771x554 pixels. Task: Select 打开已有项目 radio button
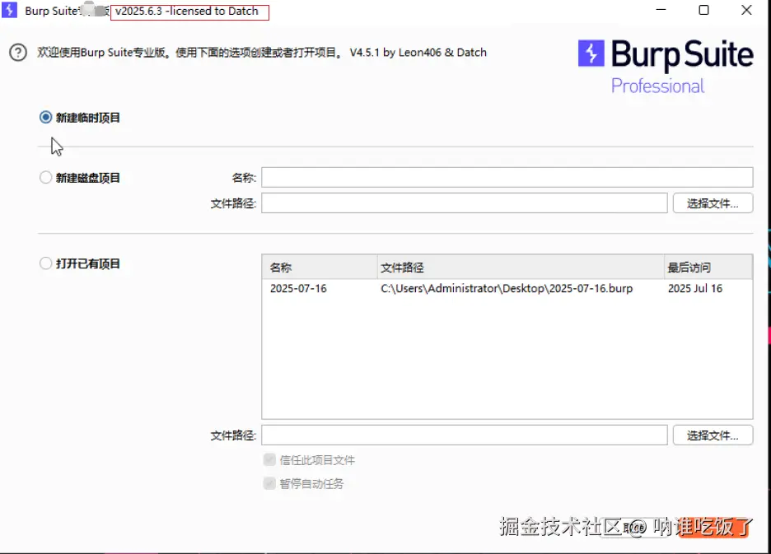[46, 263]
